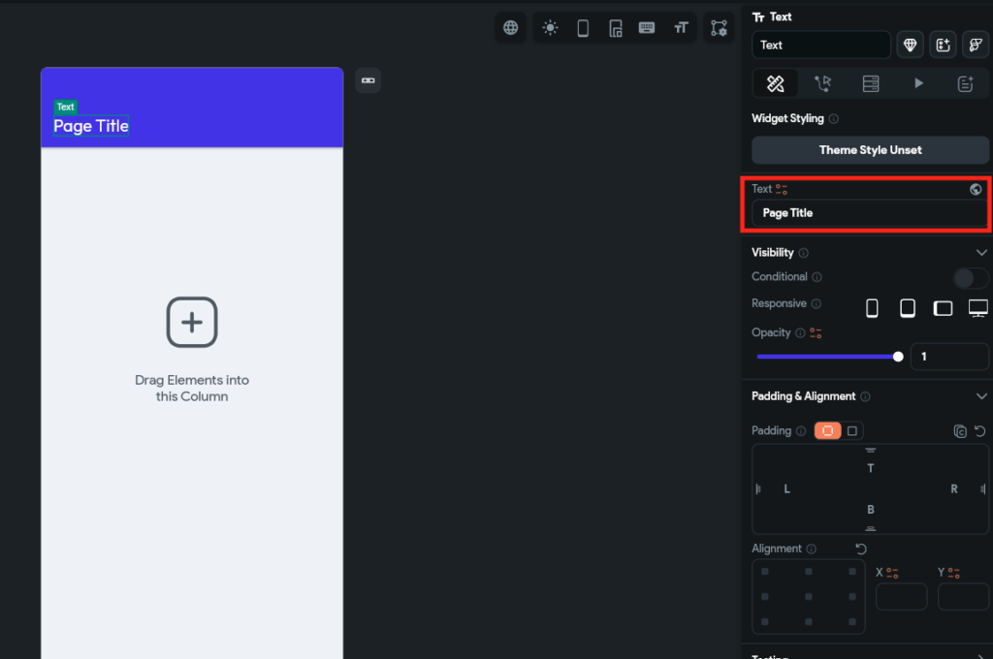The image size is (993, 659).
Task: Switch to the Actions flow tab
Action: [822, 84]
